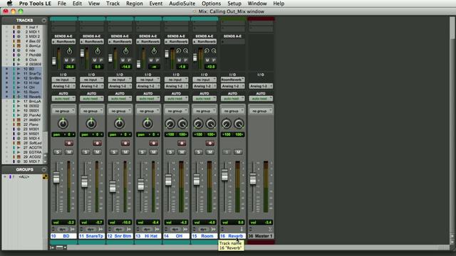Open the Master 1 output selector
The image size is (456, 256).
(261, 86)
